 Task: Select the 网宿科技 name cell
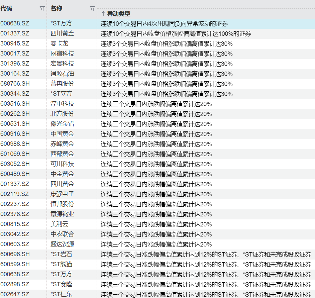click(62, 54)
